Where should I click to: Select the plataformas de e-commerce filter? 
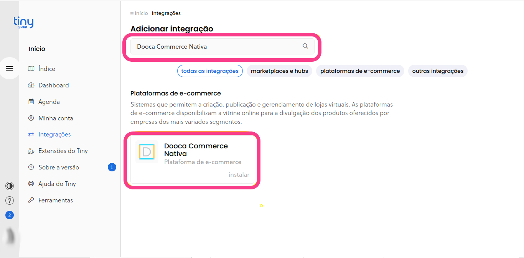(360, 71)
